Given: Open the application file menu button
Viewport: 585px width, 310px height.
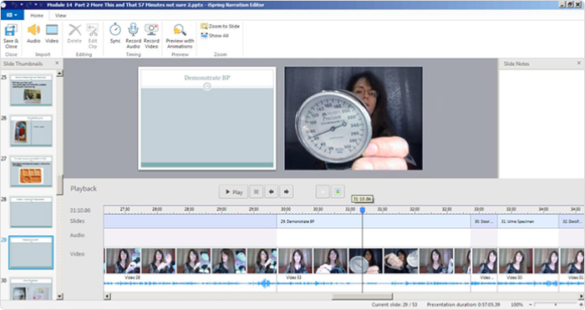Looking at the screenshot, I should (x=12, y=15).
